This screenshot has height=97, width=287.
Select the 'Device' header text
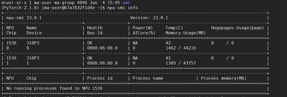pos(34,33)
